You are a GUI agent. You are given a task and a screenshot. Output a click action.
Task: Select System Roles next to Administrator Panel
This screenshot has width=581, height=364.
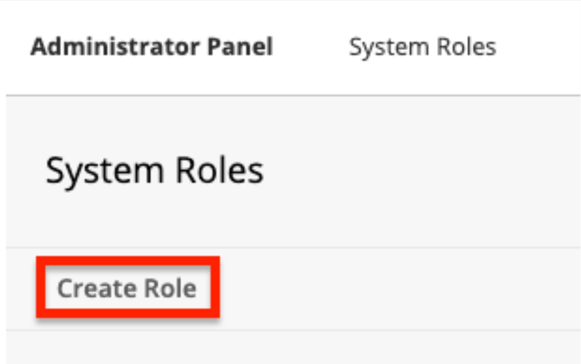coord(422,47)
